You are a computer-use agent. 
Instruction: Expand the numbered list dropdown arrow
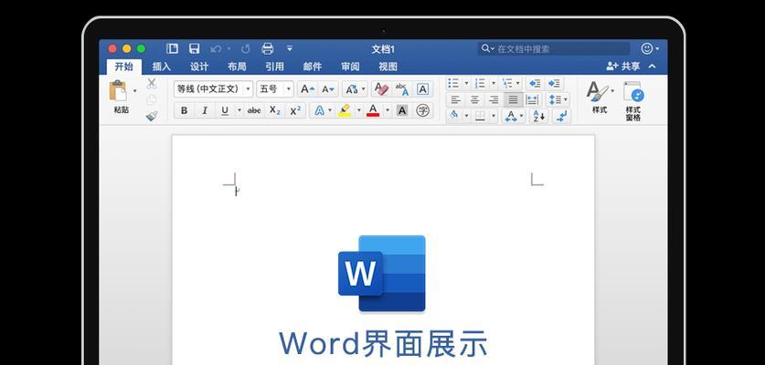point(494,83)
